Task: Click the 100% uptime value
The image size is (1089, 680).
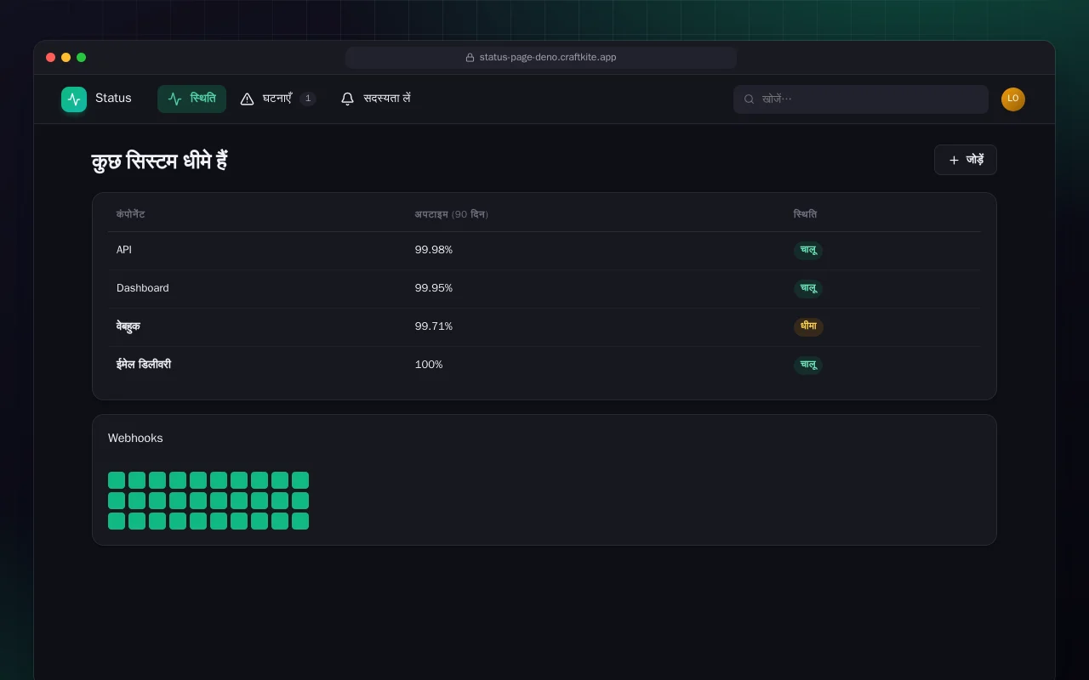Action: (x=429, y=365)
